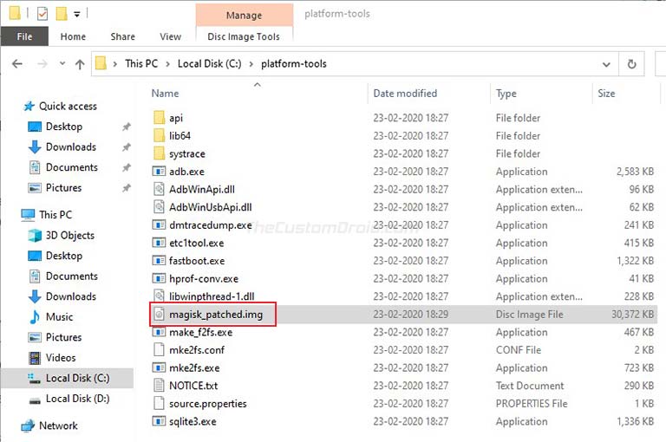Viewport: 666px width, 442px height.
Task: Select the Music folder in sidebar
Action: (59, 316)
